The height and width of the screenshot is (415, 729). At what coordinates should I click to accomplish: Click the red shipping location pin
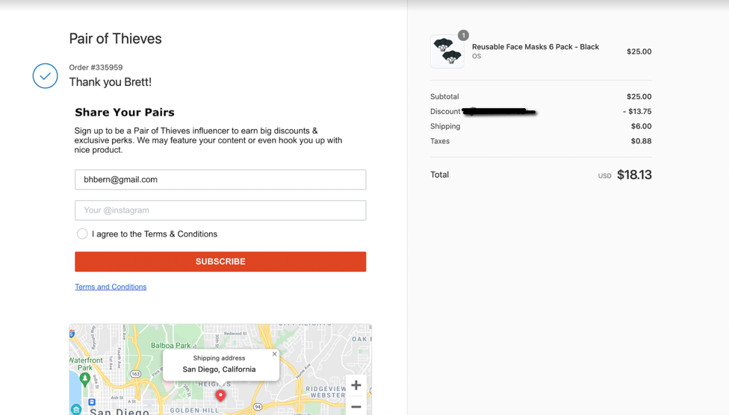220,396
